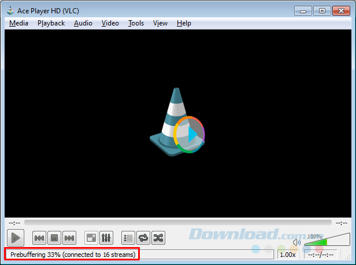Maximize the Ace Player HD window
The image size is (356, 265).
322,11
